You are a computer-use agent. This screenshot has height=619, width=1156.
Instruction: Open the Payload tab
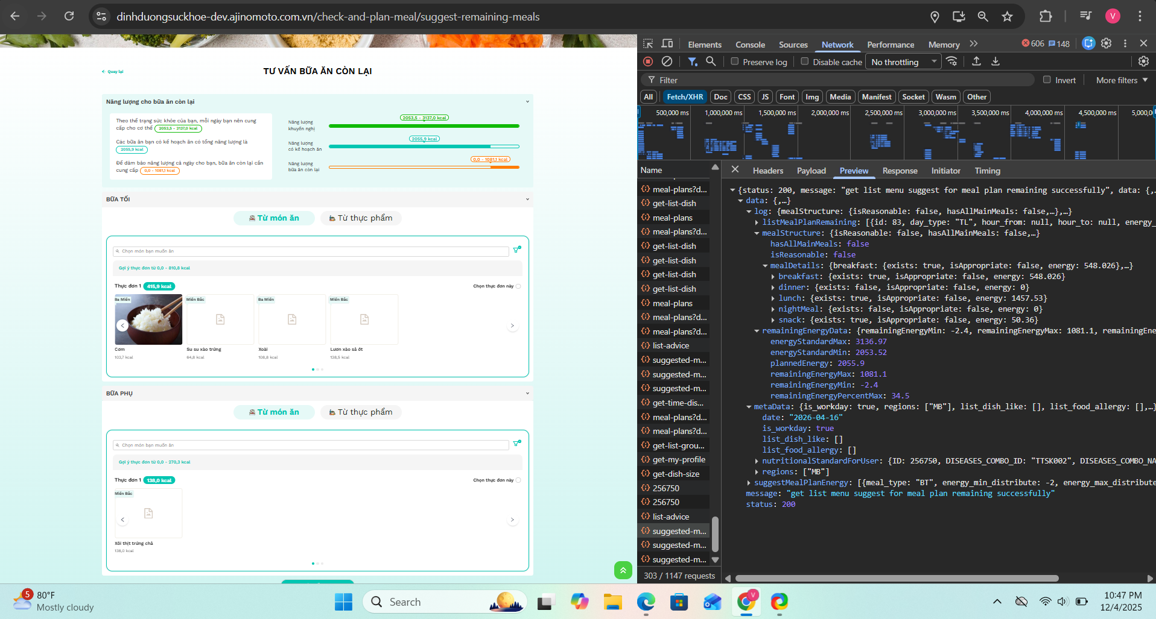coord(811,171)
